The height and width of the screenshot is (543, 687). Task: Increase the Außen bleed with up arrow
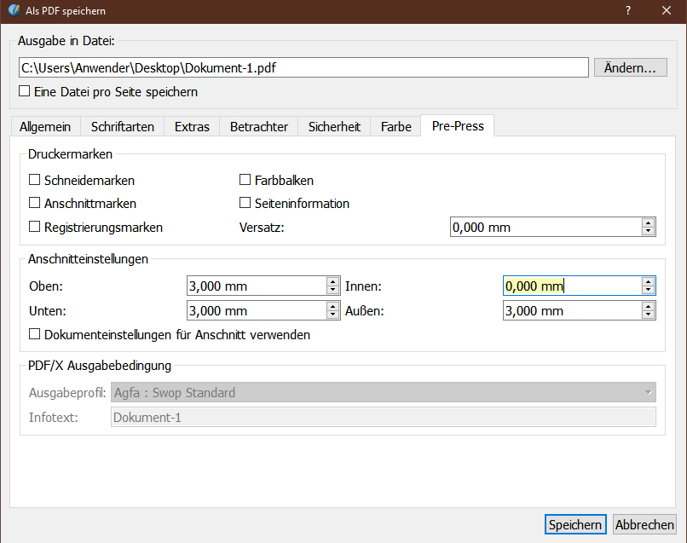pyautogui.click(x=648, y=307)
